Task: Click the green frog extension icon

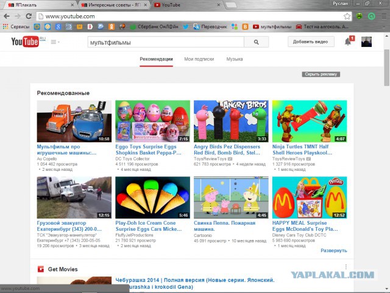Action: tap(359, 16)
